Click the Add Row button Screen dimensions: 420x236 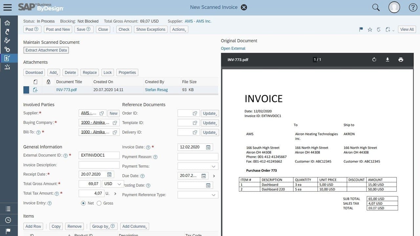[x=33, y=226]
